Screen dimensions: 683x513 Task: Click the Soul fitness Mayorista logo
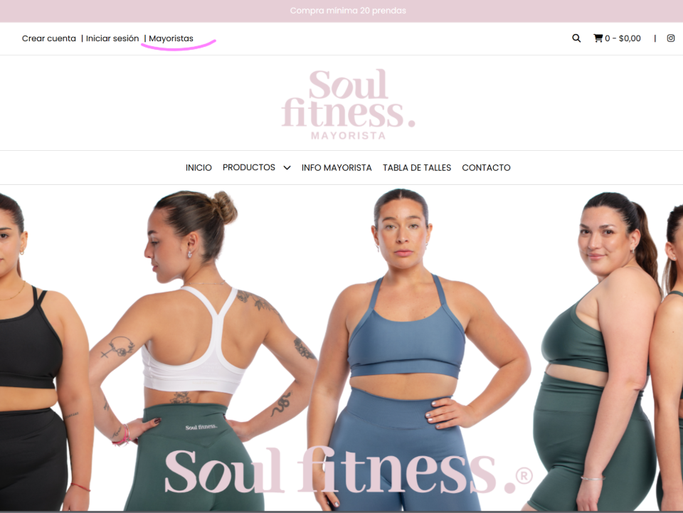pyautogui.click(x=348, y=104)
